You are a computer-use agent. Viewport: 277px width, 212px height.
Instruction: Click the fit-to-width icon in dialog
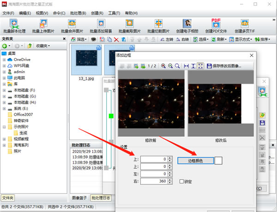(x=186, y=66)
